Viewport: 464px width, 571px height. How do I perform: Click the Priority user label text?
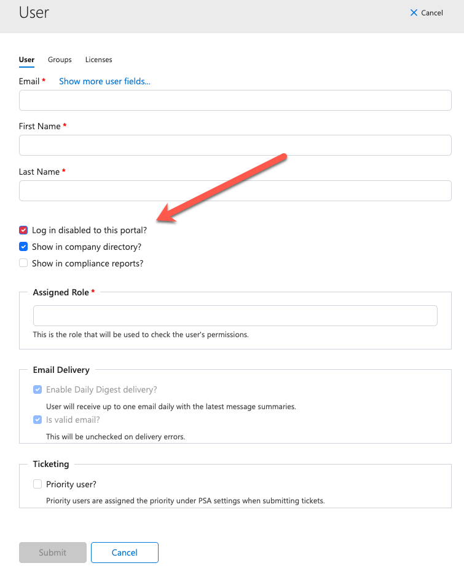[x=71, y=484]
